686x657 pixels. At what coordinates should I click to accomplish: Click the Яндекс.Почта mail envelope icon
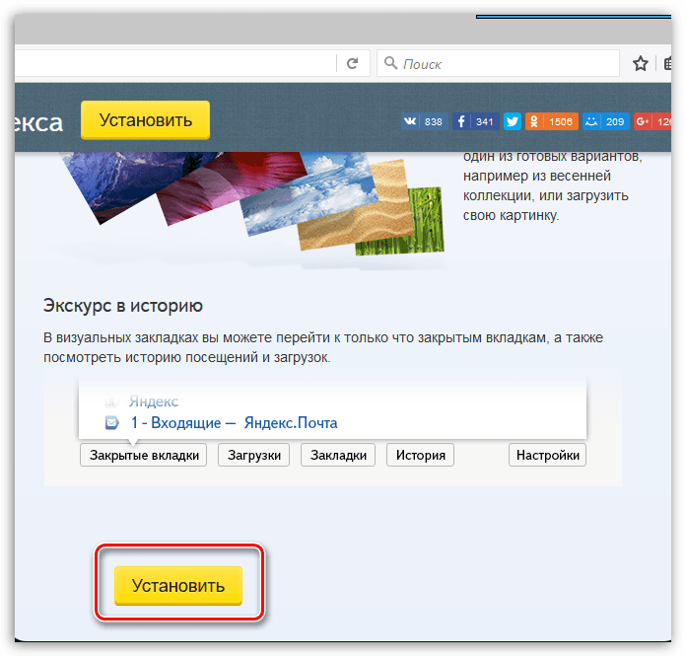[x=112, y=422]
